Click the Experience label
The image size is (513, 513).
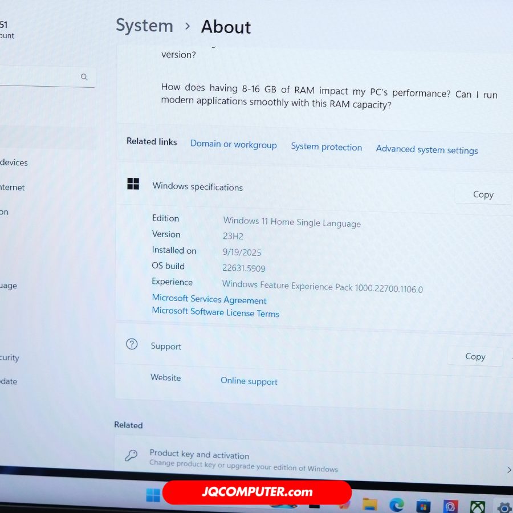tap(172, 282)
